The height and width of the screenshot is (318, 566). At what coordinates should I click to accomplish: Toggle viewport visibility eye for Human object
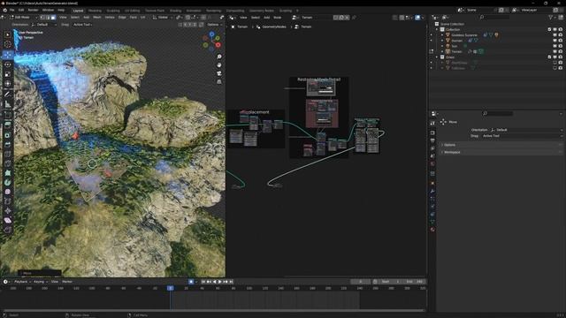click(555, 41)
